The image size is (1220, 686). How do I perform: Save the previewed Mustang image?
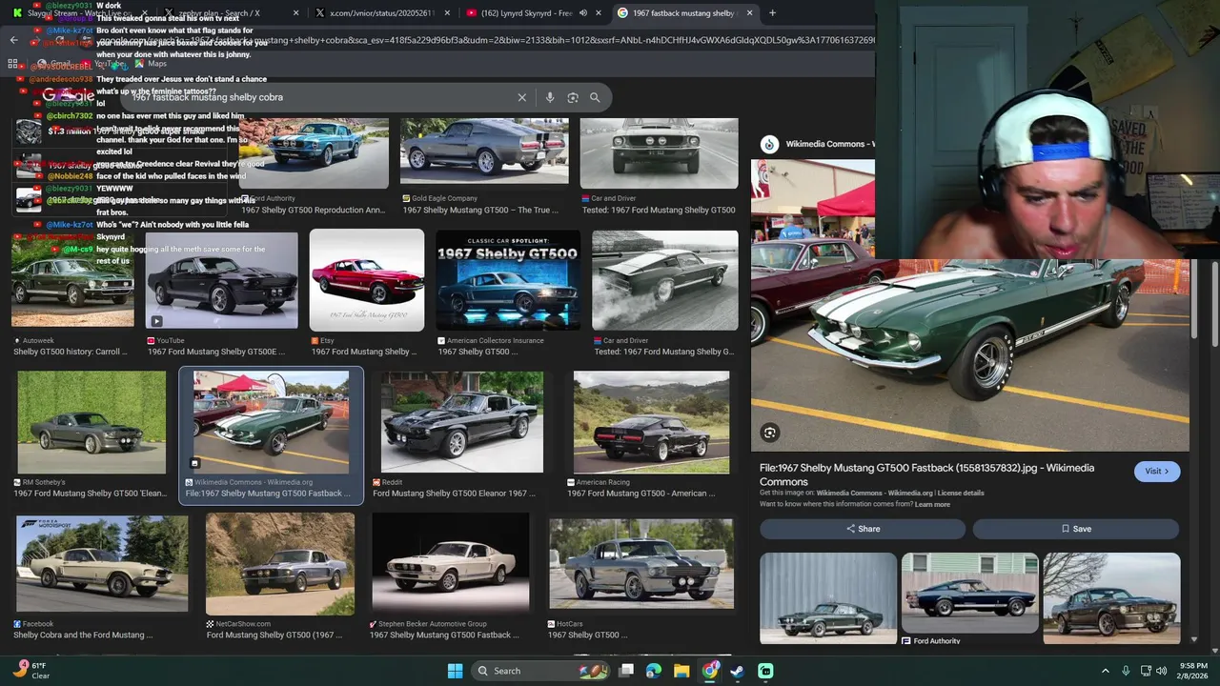[1076, 529]
